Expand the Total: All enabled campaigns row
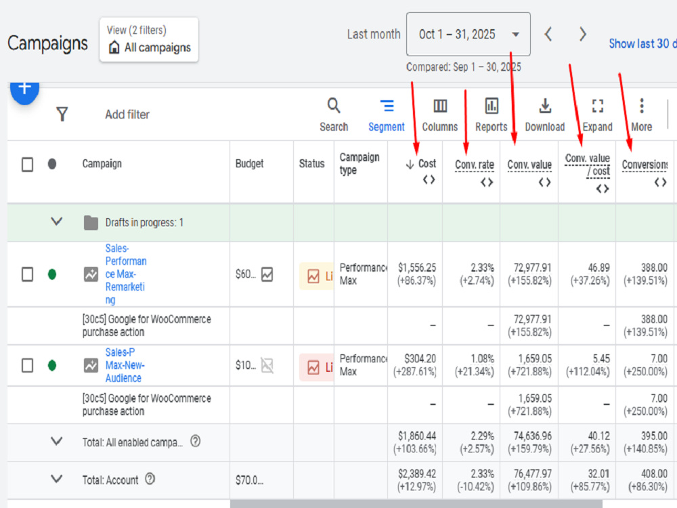This screenshot has height=508, width=677. [x=57, y=441]
